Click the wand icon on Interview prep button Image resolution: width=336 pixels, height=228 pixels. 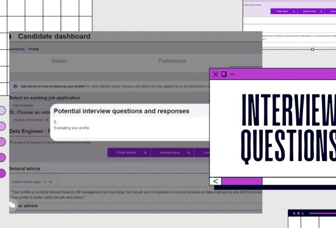click(x=188, y=152)
